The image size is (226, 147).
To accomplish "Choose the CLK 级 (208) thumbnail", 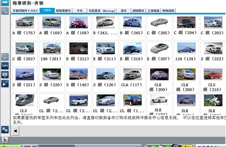I will 186,74.
